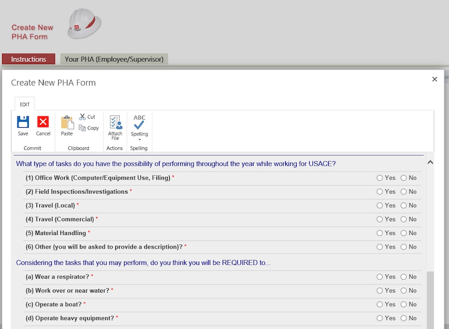The height and width of the screenshot is (329, 449).
Task: Open the Attach File tool
Action: [x=115, y=122]
